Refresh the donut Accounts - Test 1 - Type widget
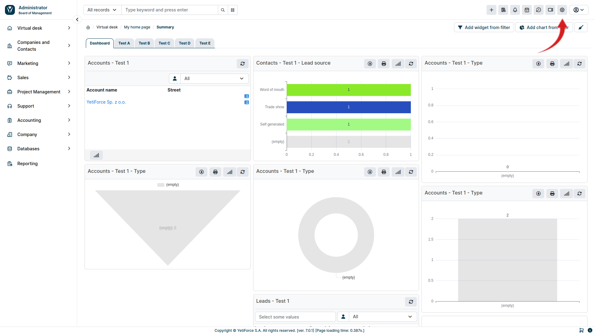Image resolution: width=595 pixels, height=334 pixels. pyautogui.click(x=411, y=172)
